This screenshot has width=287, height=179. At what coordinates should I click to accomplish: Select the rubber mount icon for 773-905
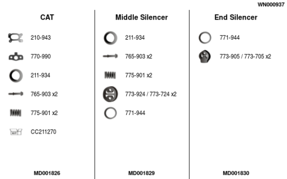(205, 56)
